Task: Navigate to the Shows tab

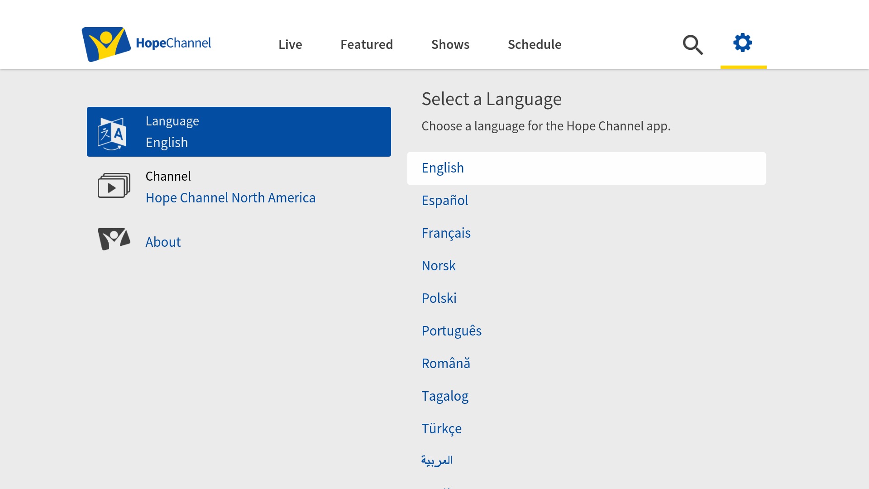Action: pyautogui.click(x=450, y=44)
